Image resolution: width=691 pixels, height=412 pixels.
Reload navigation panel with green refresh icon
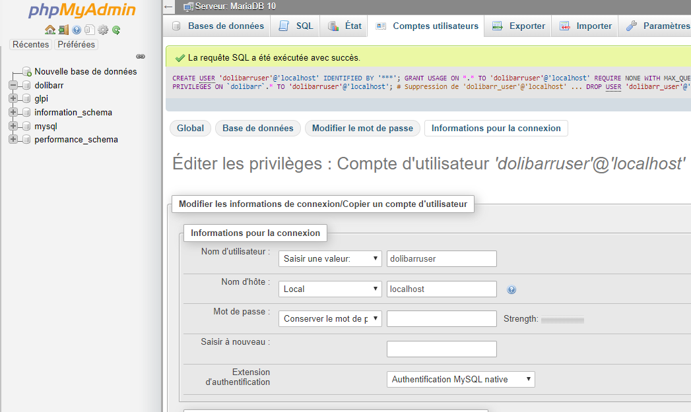click(116, 30)
